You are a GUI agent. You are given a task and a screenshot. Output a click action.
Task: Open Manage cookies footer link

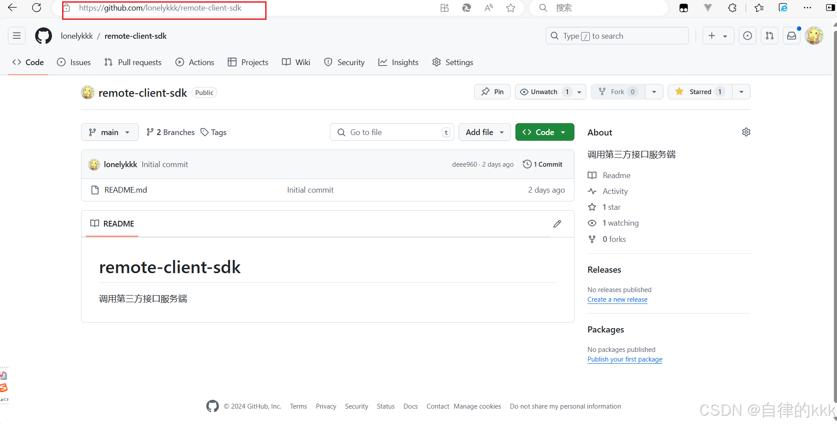point(478,406)
